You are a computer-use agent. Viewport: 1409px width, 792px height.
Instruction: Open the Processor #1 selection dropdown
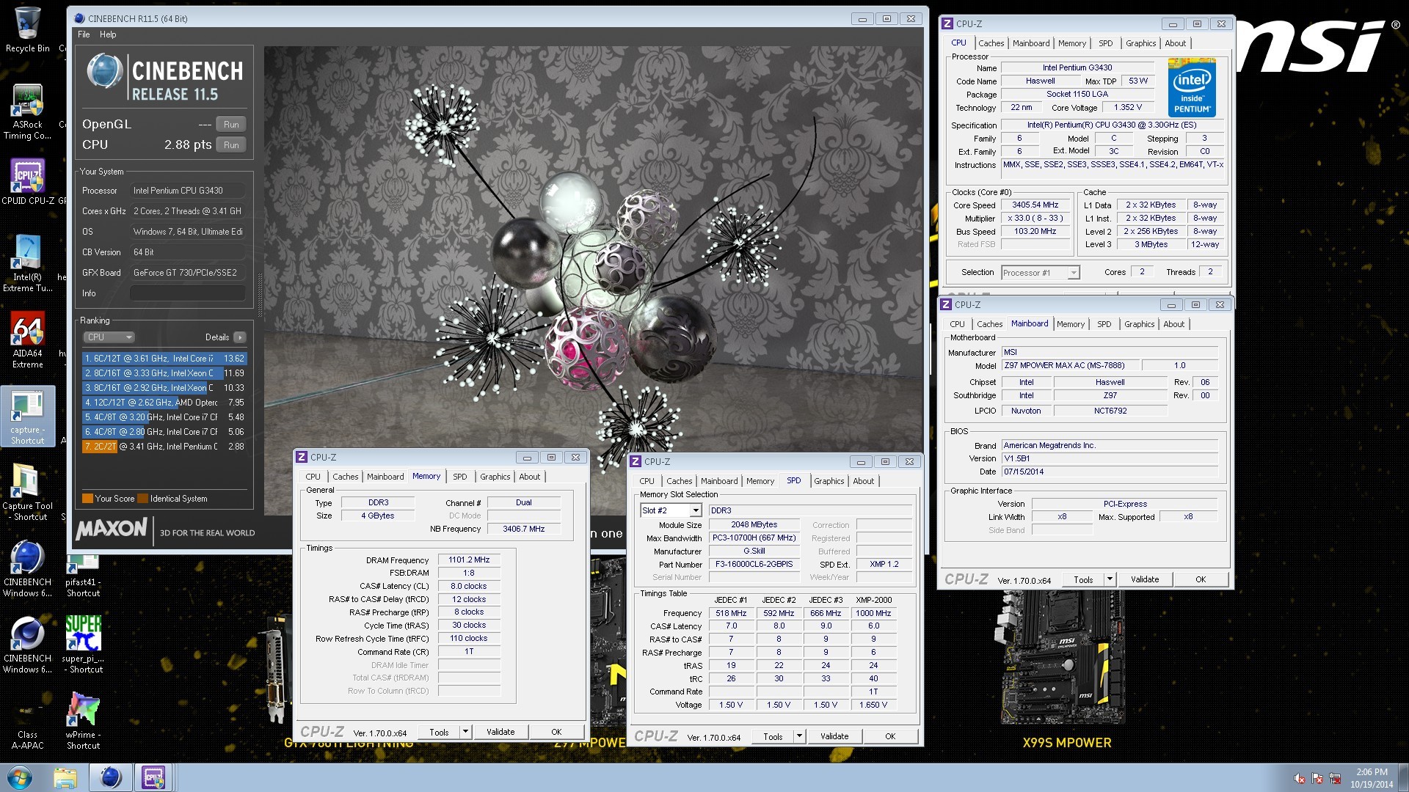(x=1041, y=273)
